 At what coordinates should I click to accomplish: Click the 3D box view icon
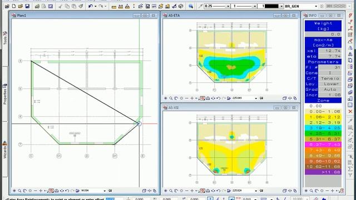tap(181, 6)
